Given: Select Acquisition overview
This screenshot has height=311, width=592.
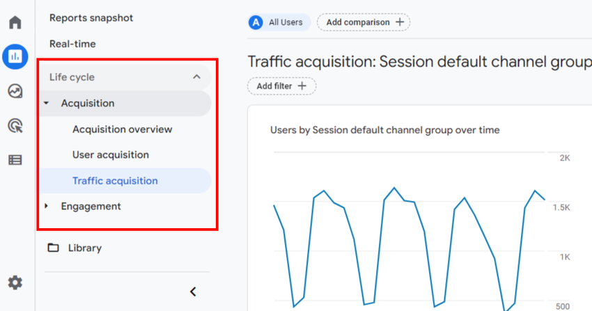Looking at the screenshot, I should click(x=123, y=129).
